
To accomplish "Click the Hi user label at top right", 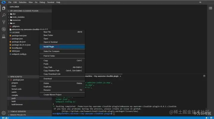I will point(200,2).
